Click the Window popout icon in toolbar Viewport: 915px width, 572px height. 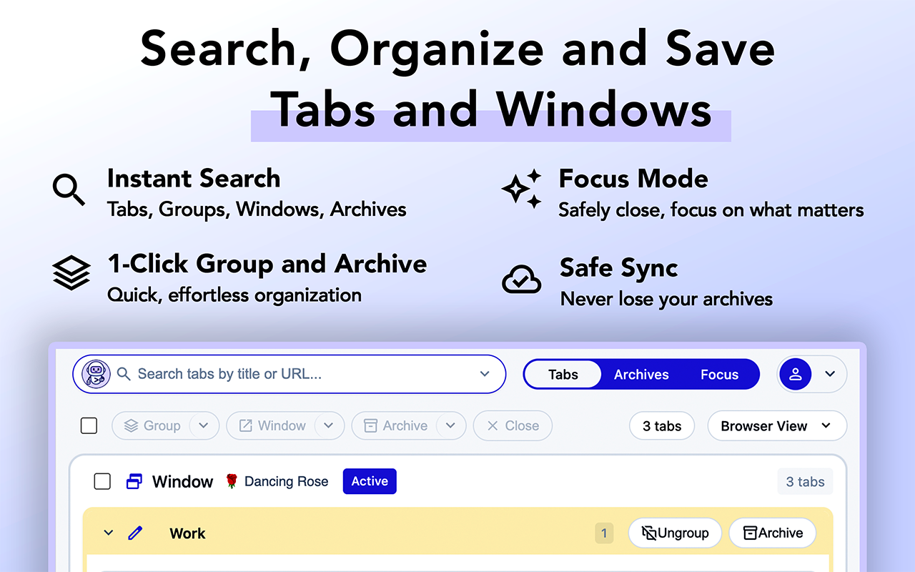click(247, 425)
